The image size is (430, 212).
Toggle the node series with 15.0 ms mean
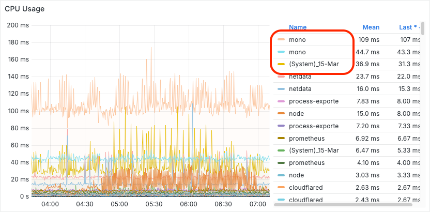pos(296,114)
